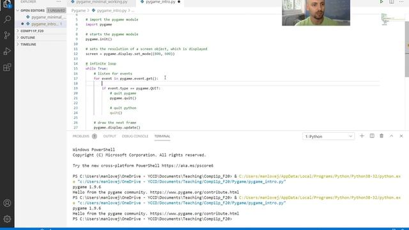409x230 pixels.
Task: Open the Source Control view
Action: 7,35
